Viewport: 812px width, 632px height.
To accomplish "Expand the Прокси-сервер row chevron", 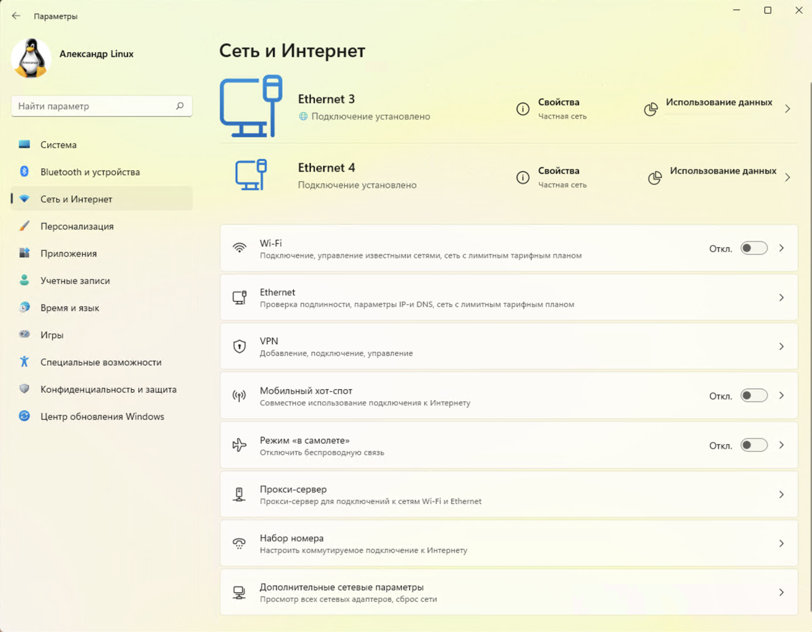I will (781, 494).
